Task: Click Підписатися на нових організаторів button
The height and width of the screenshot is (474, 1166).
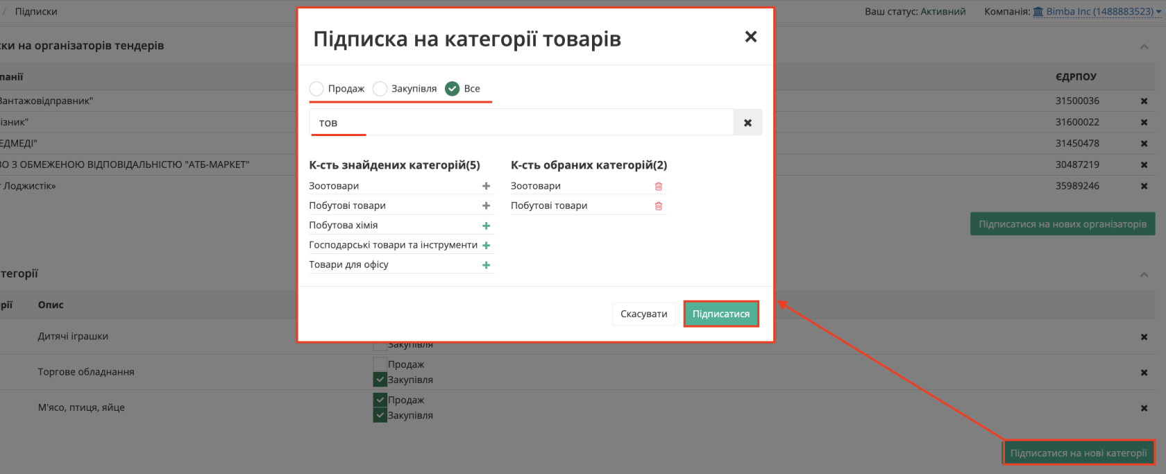Action: tap(1063, 224)
